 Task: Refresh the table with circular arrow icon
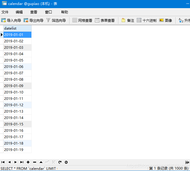pos(60,162)
